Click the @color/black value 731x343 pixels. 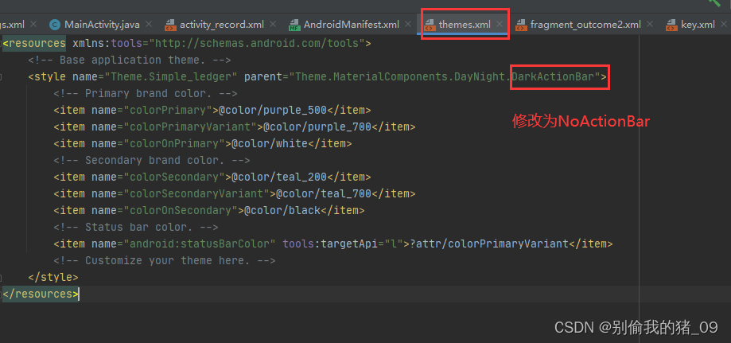pos(282,210)
